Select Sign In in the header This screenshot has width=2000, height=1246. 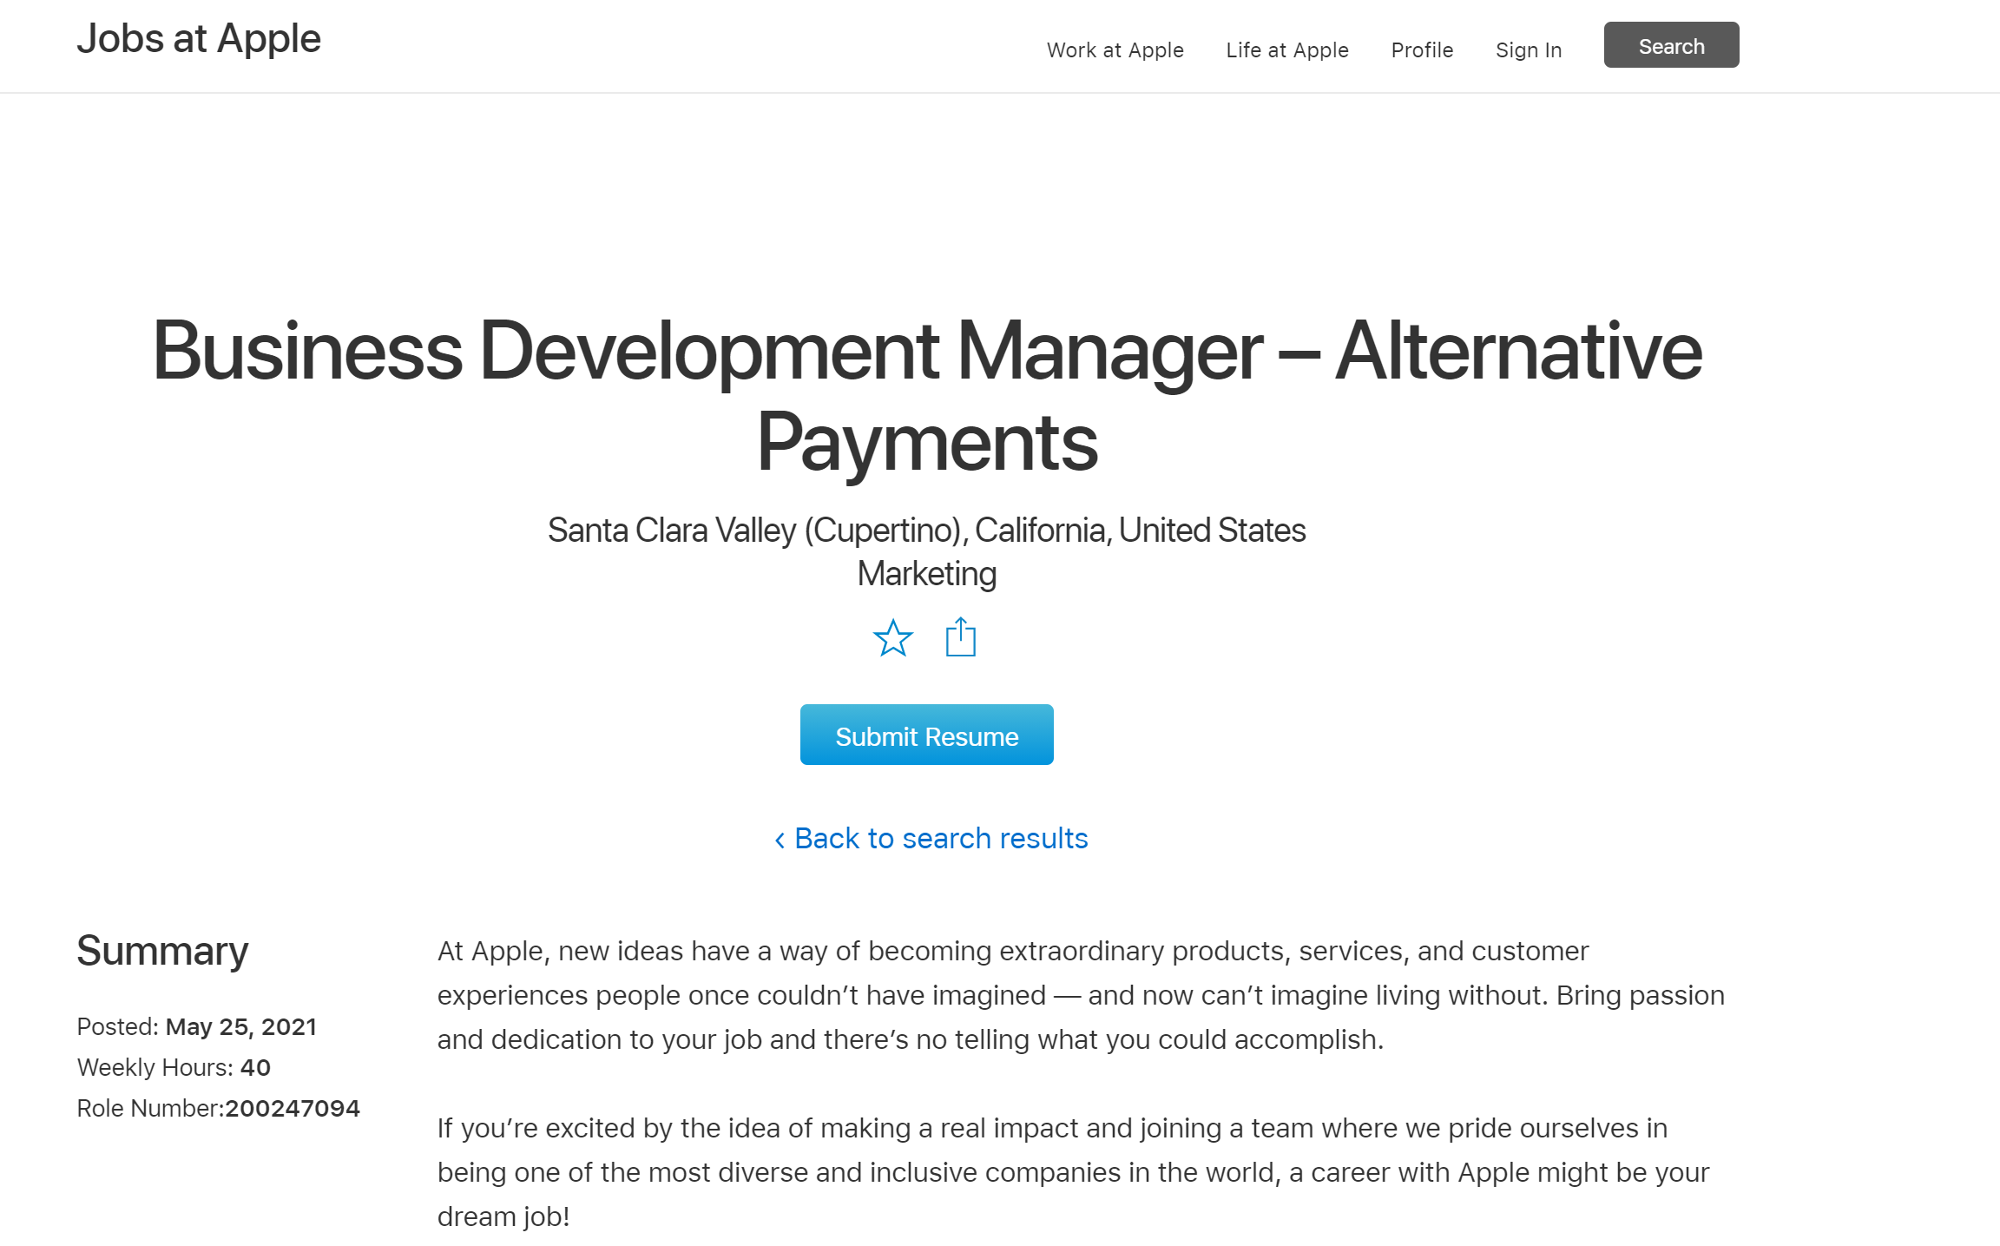pos(1529,49)
